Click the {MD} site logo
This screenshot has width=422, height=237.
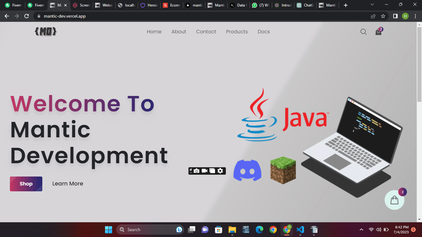tap(46, 31)
